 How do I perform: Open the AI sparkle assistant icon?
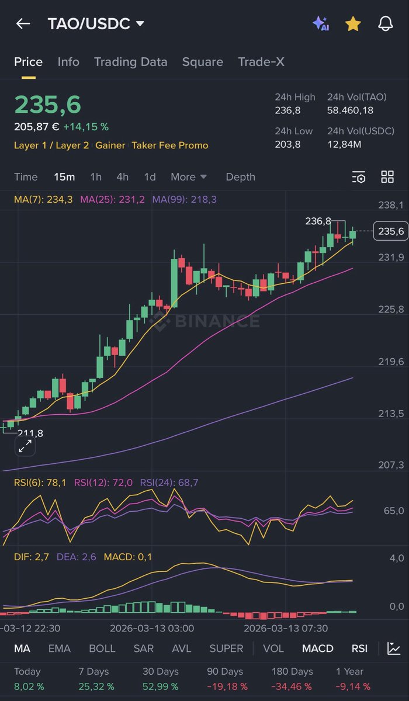click(x=321, y=24)
